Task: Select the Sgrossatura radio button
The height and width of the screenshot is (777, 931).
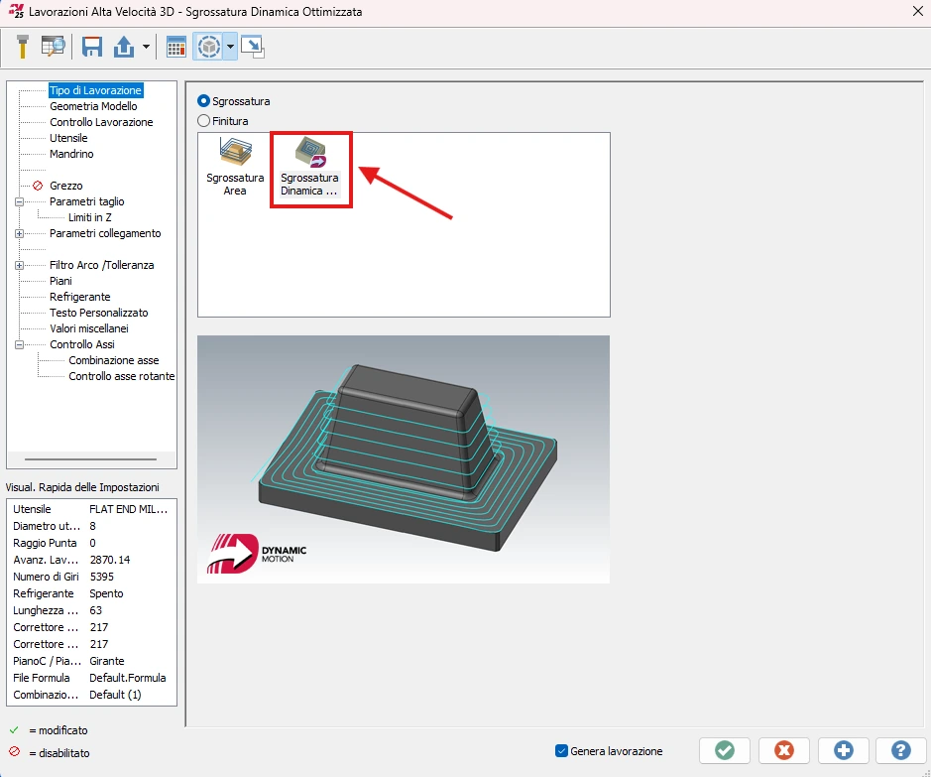Action: pyautogui.click(x=204, y=100)
